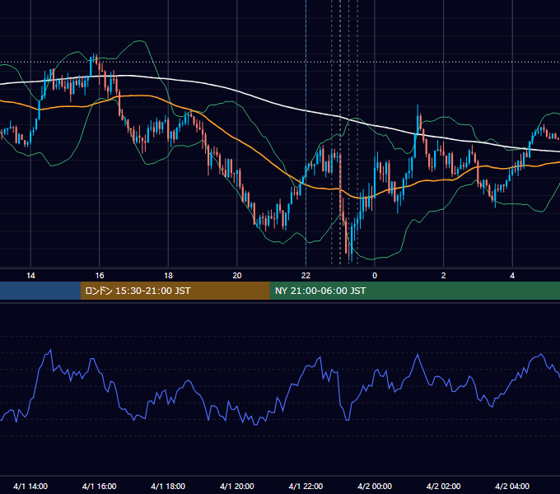The height and width of the screenshot is (494, 560).
Task: Click the '4/1 22:00' date label
Action: pos(306,486)
